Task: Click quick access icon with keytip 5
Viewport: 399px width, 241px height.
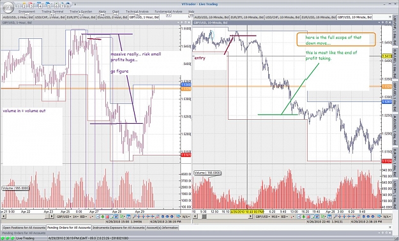Action: [x=49, y=6]
